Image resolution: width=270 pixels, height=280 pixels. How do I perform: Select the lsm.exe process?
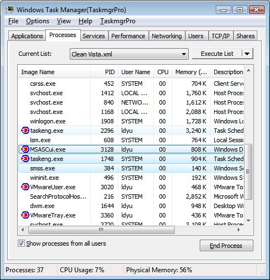pos(131,140)
